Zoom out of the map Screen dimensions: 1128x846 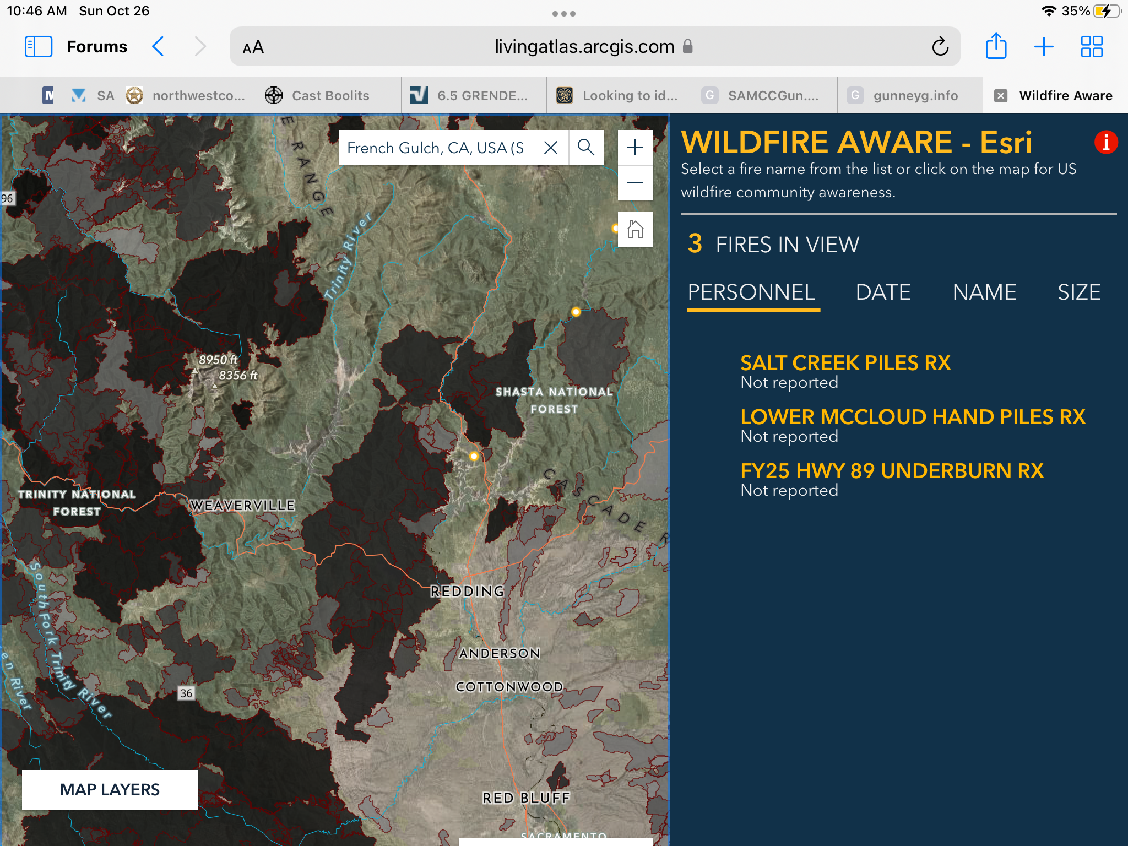pos(635,183)
